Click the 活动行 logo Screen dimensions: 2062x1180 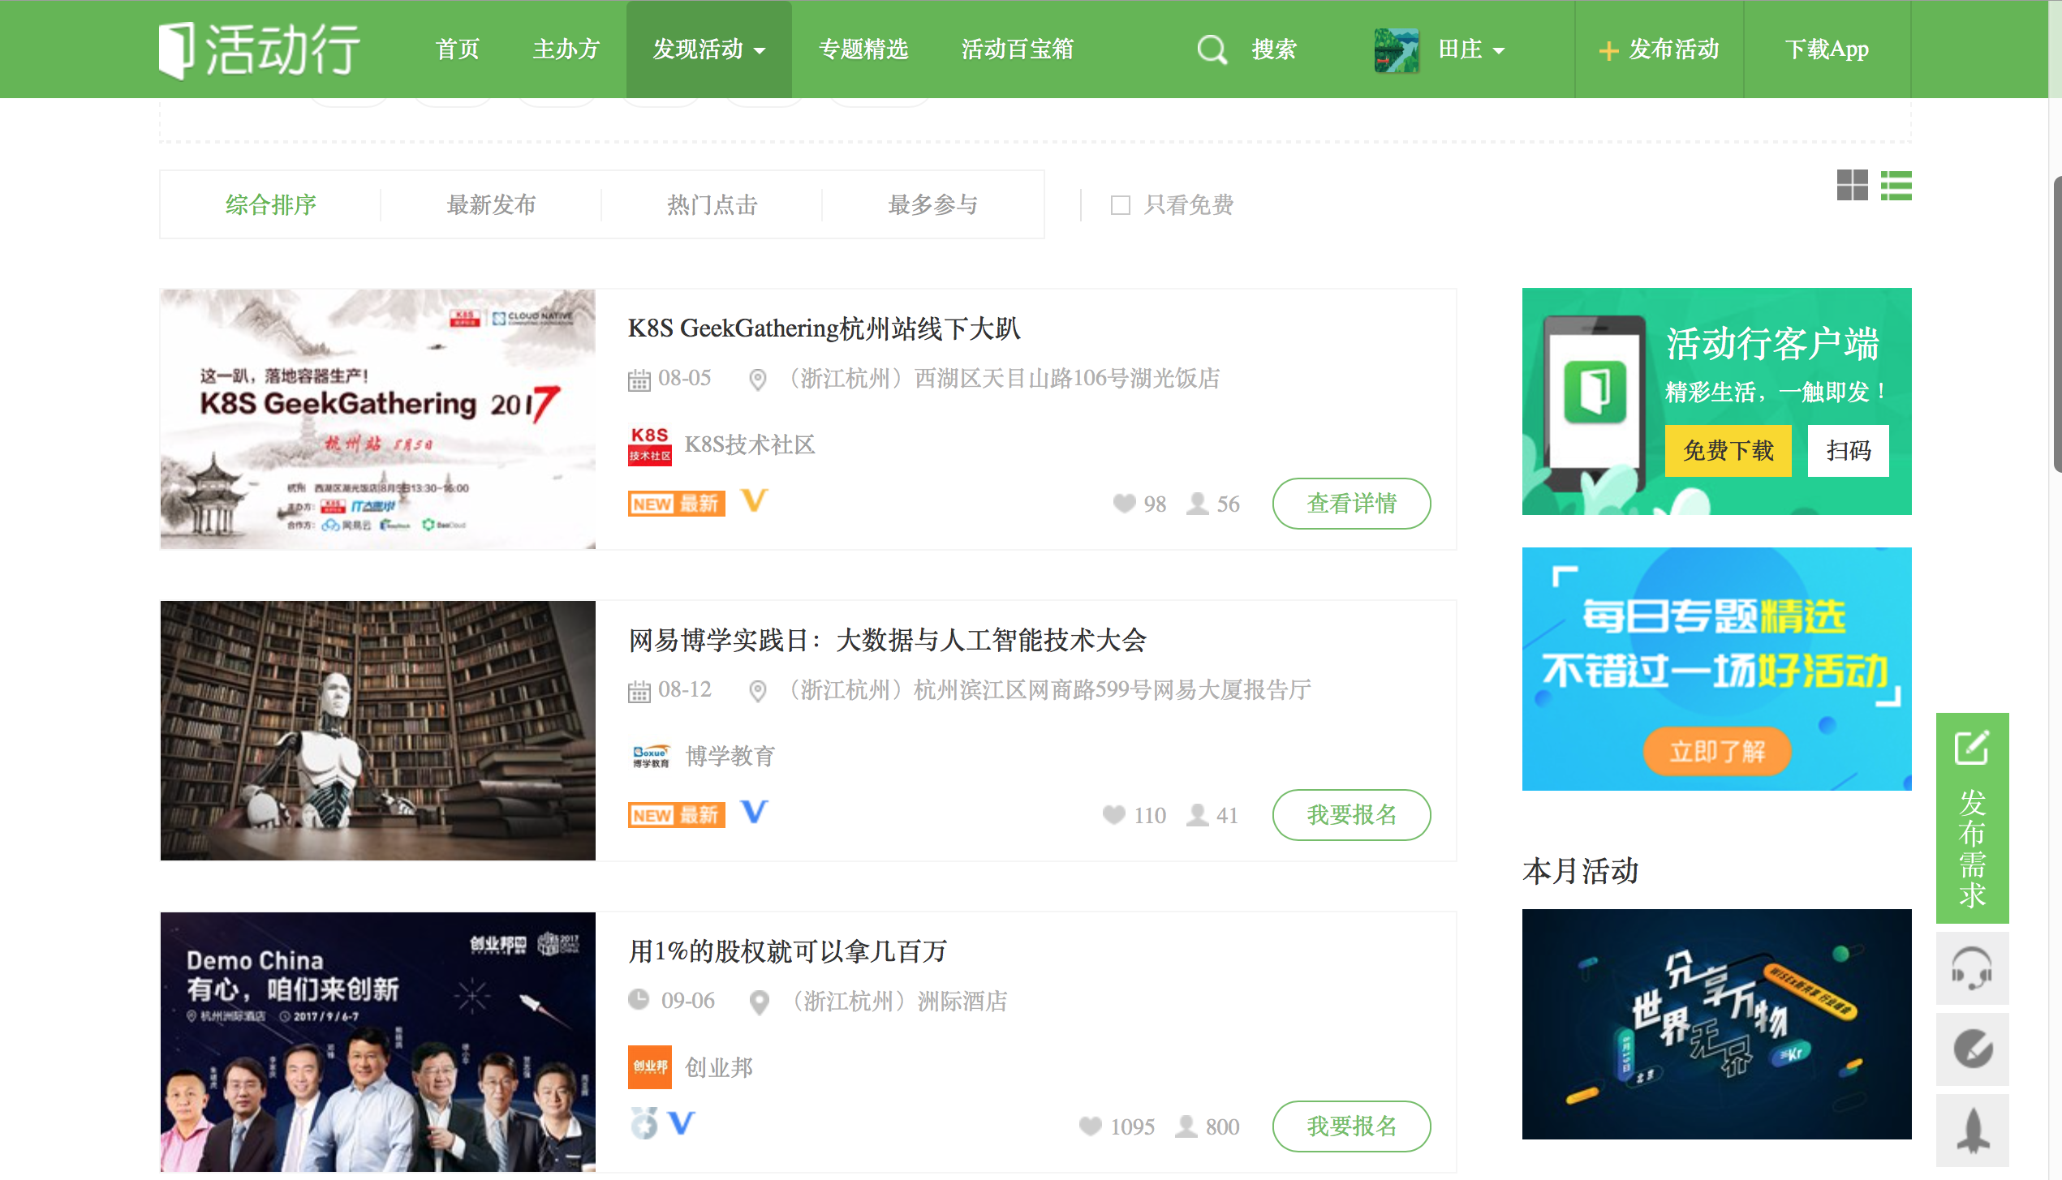[259, 49]
